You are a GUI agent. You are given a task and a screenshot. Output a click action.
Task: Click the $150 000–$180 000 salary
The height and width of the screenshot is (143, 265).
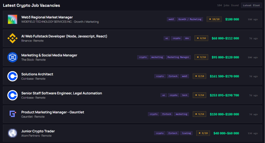pyautogui.click(x=225, y=114)
